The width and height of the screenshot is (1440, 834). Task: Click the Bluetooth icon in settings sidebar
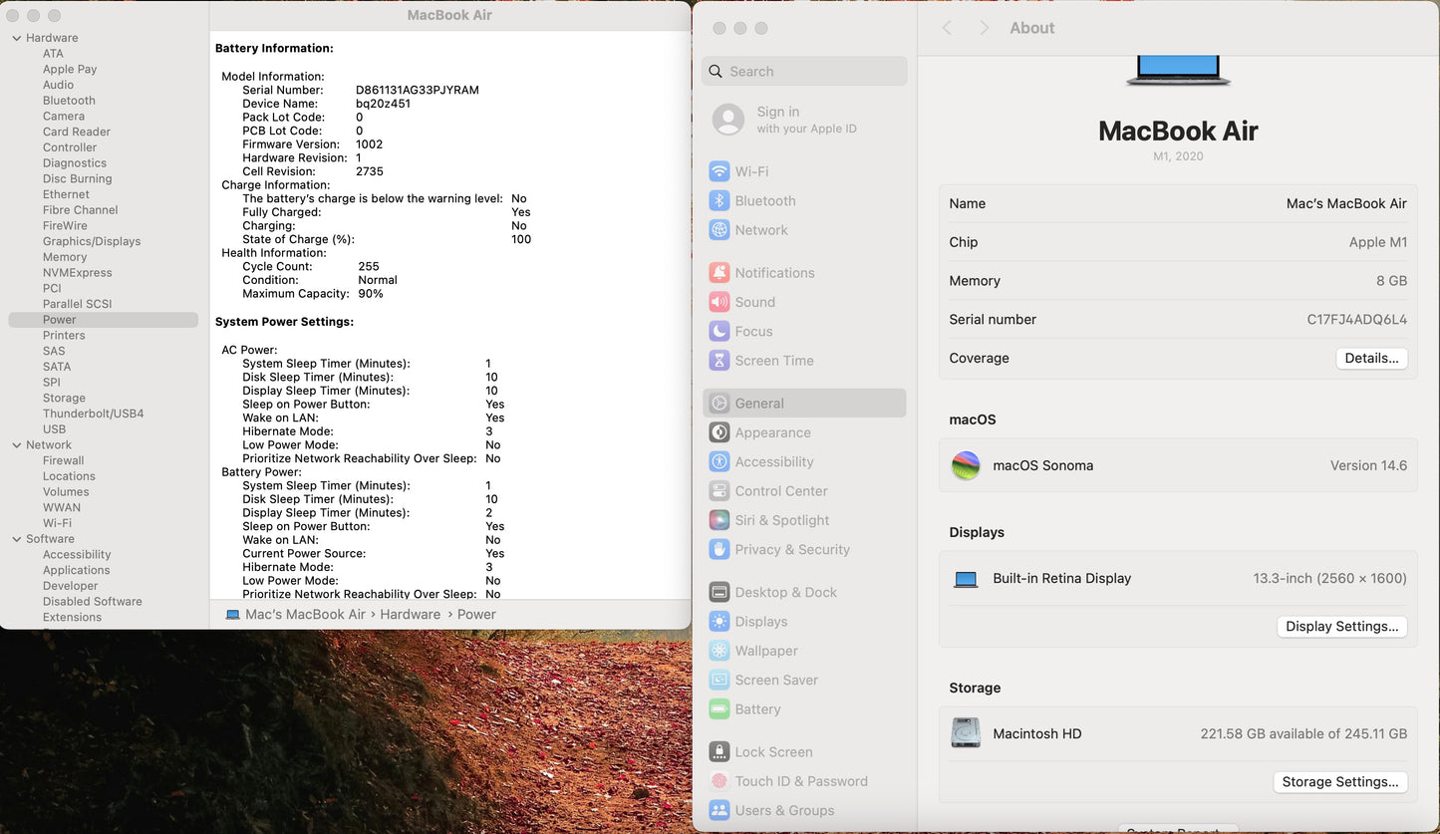tap(719, 201)
